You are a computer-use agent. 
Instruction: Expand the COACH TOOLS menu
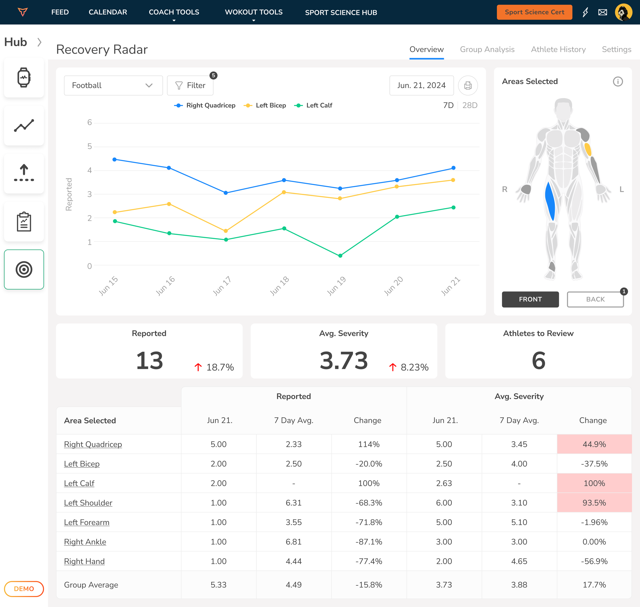pyautogui.click(x=174, y=12)
